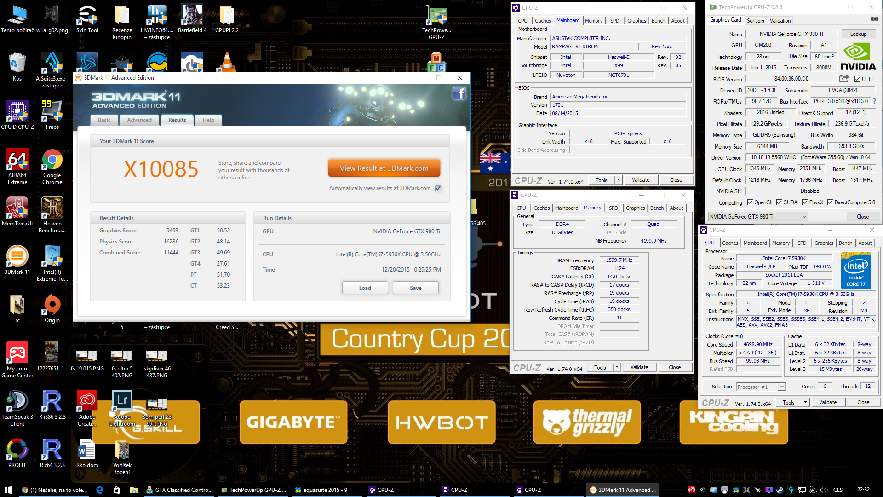The height and width of the screenshot is (497, 883).
Task: Click the Close button in GPU-Z
Action: point(863,217)
